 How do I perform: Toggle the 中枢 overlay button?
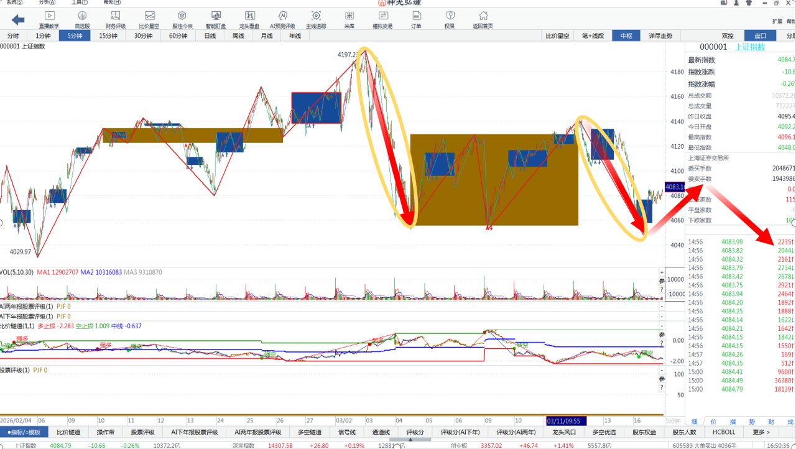[626, 36]
